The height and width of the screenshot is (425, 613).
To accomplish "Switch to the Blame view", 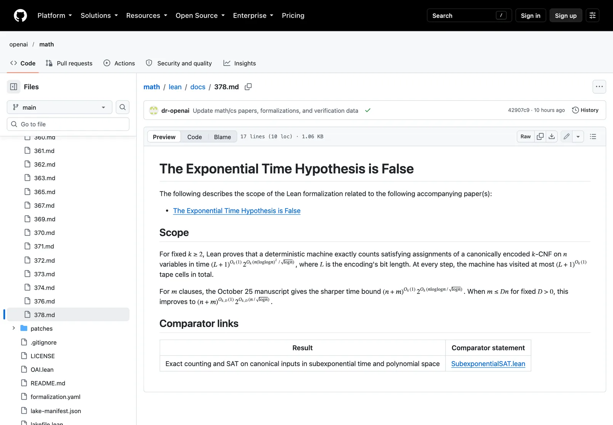I will click(x=223, y=137).
